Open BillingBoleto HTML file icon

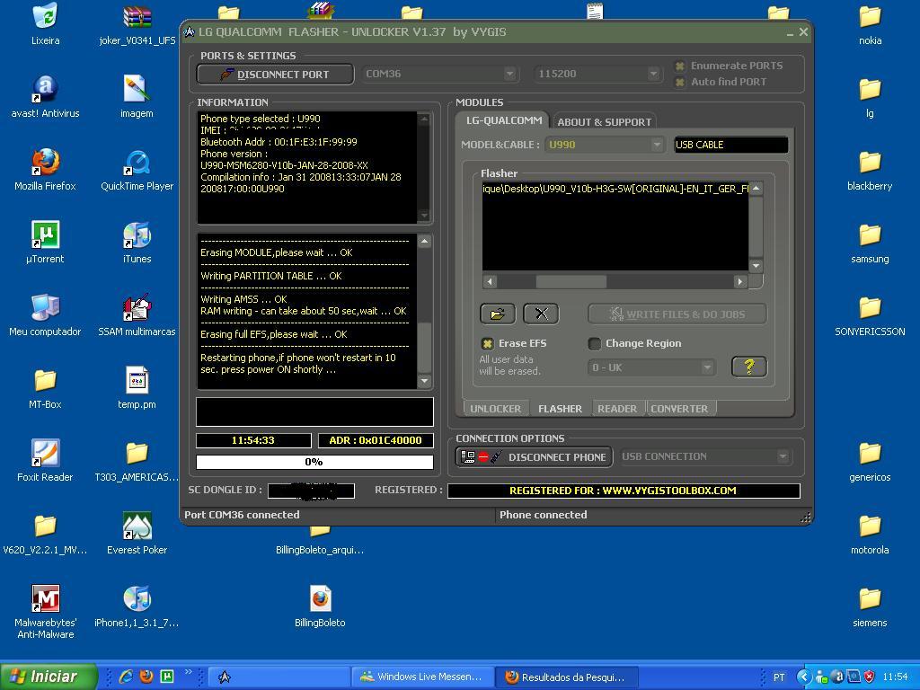point(320,597)
